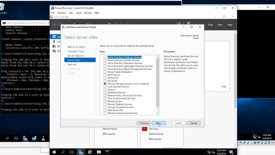Click Server Manager on Router VM taskbar
Image resolution: width=275 pixels, height=155 pixels.
point(81,152)
